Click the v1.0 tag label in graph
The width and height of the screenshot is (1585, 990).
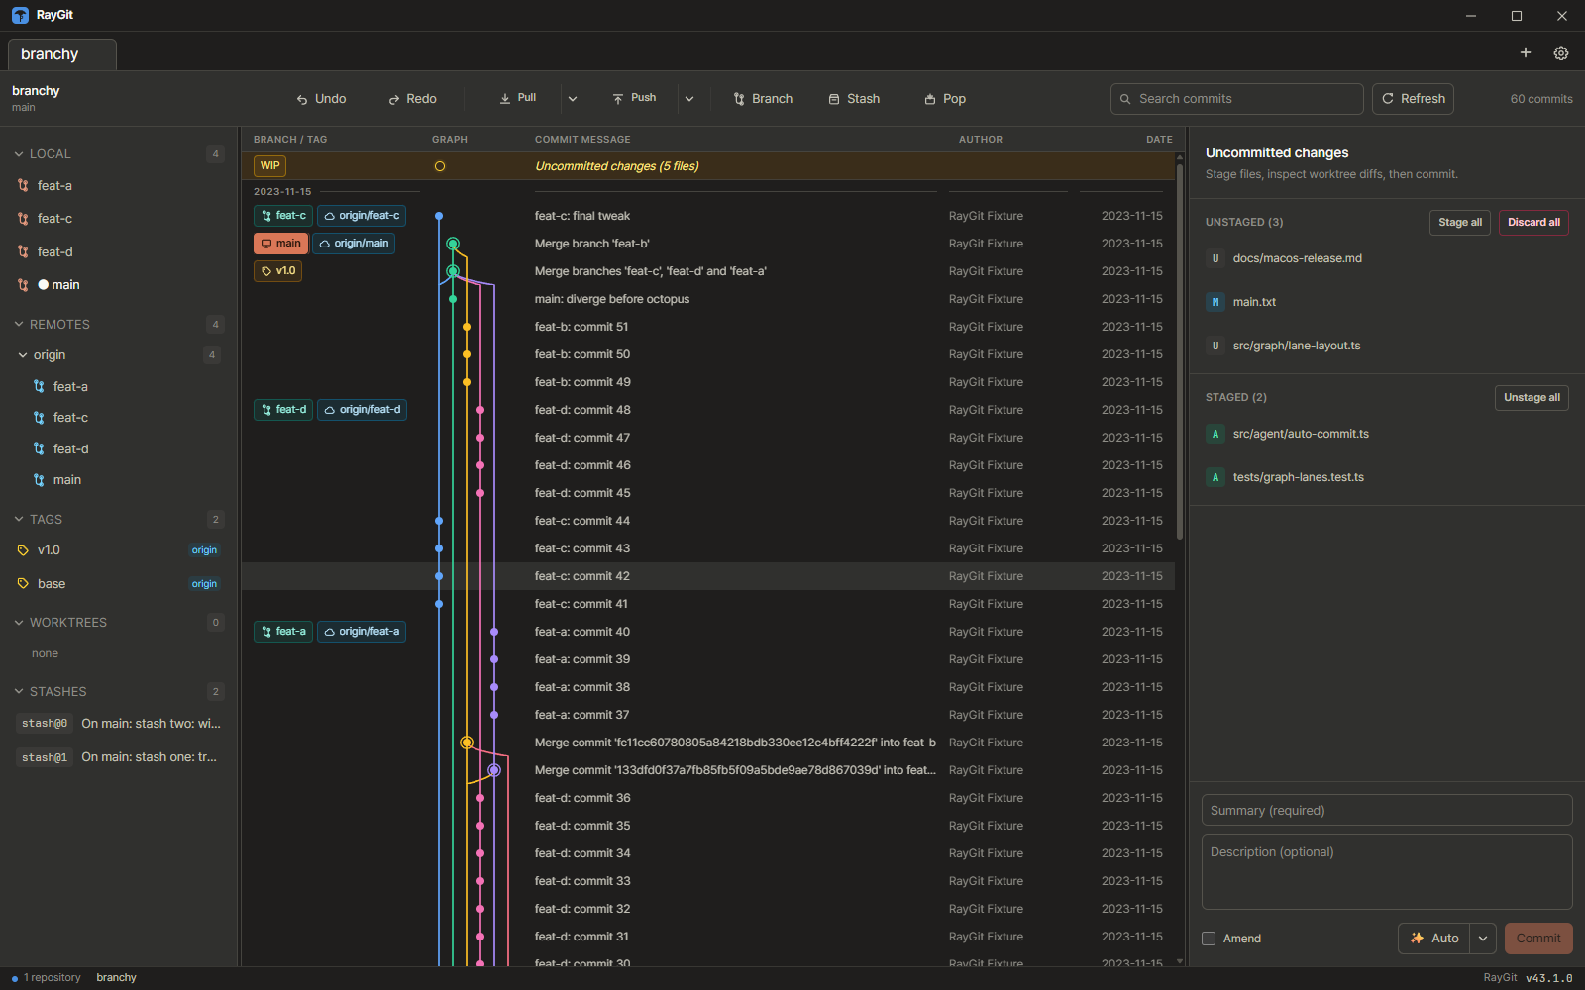coord(277,271)
